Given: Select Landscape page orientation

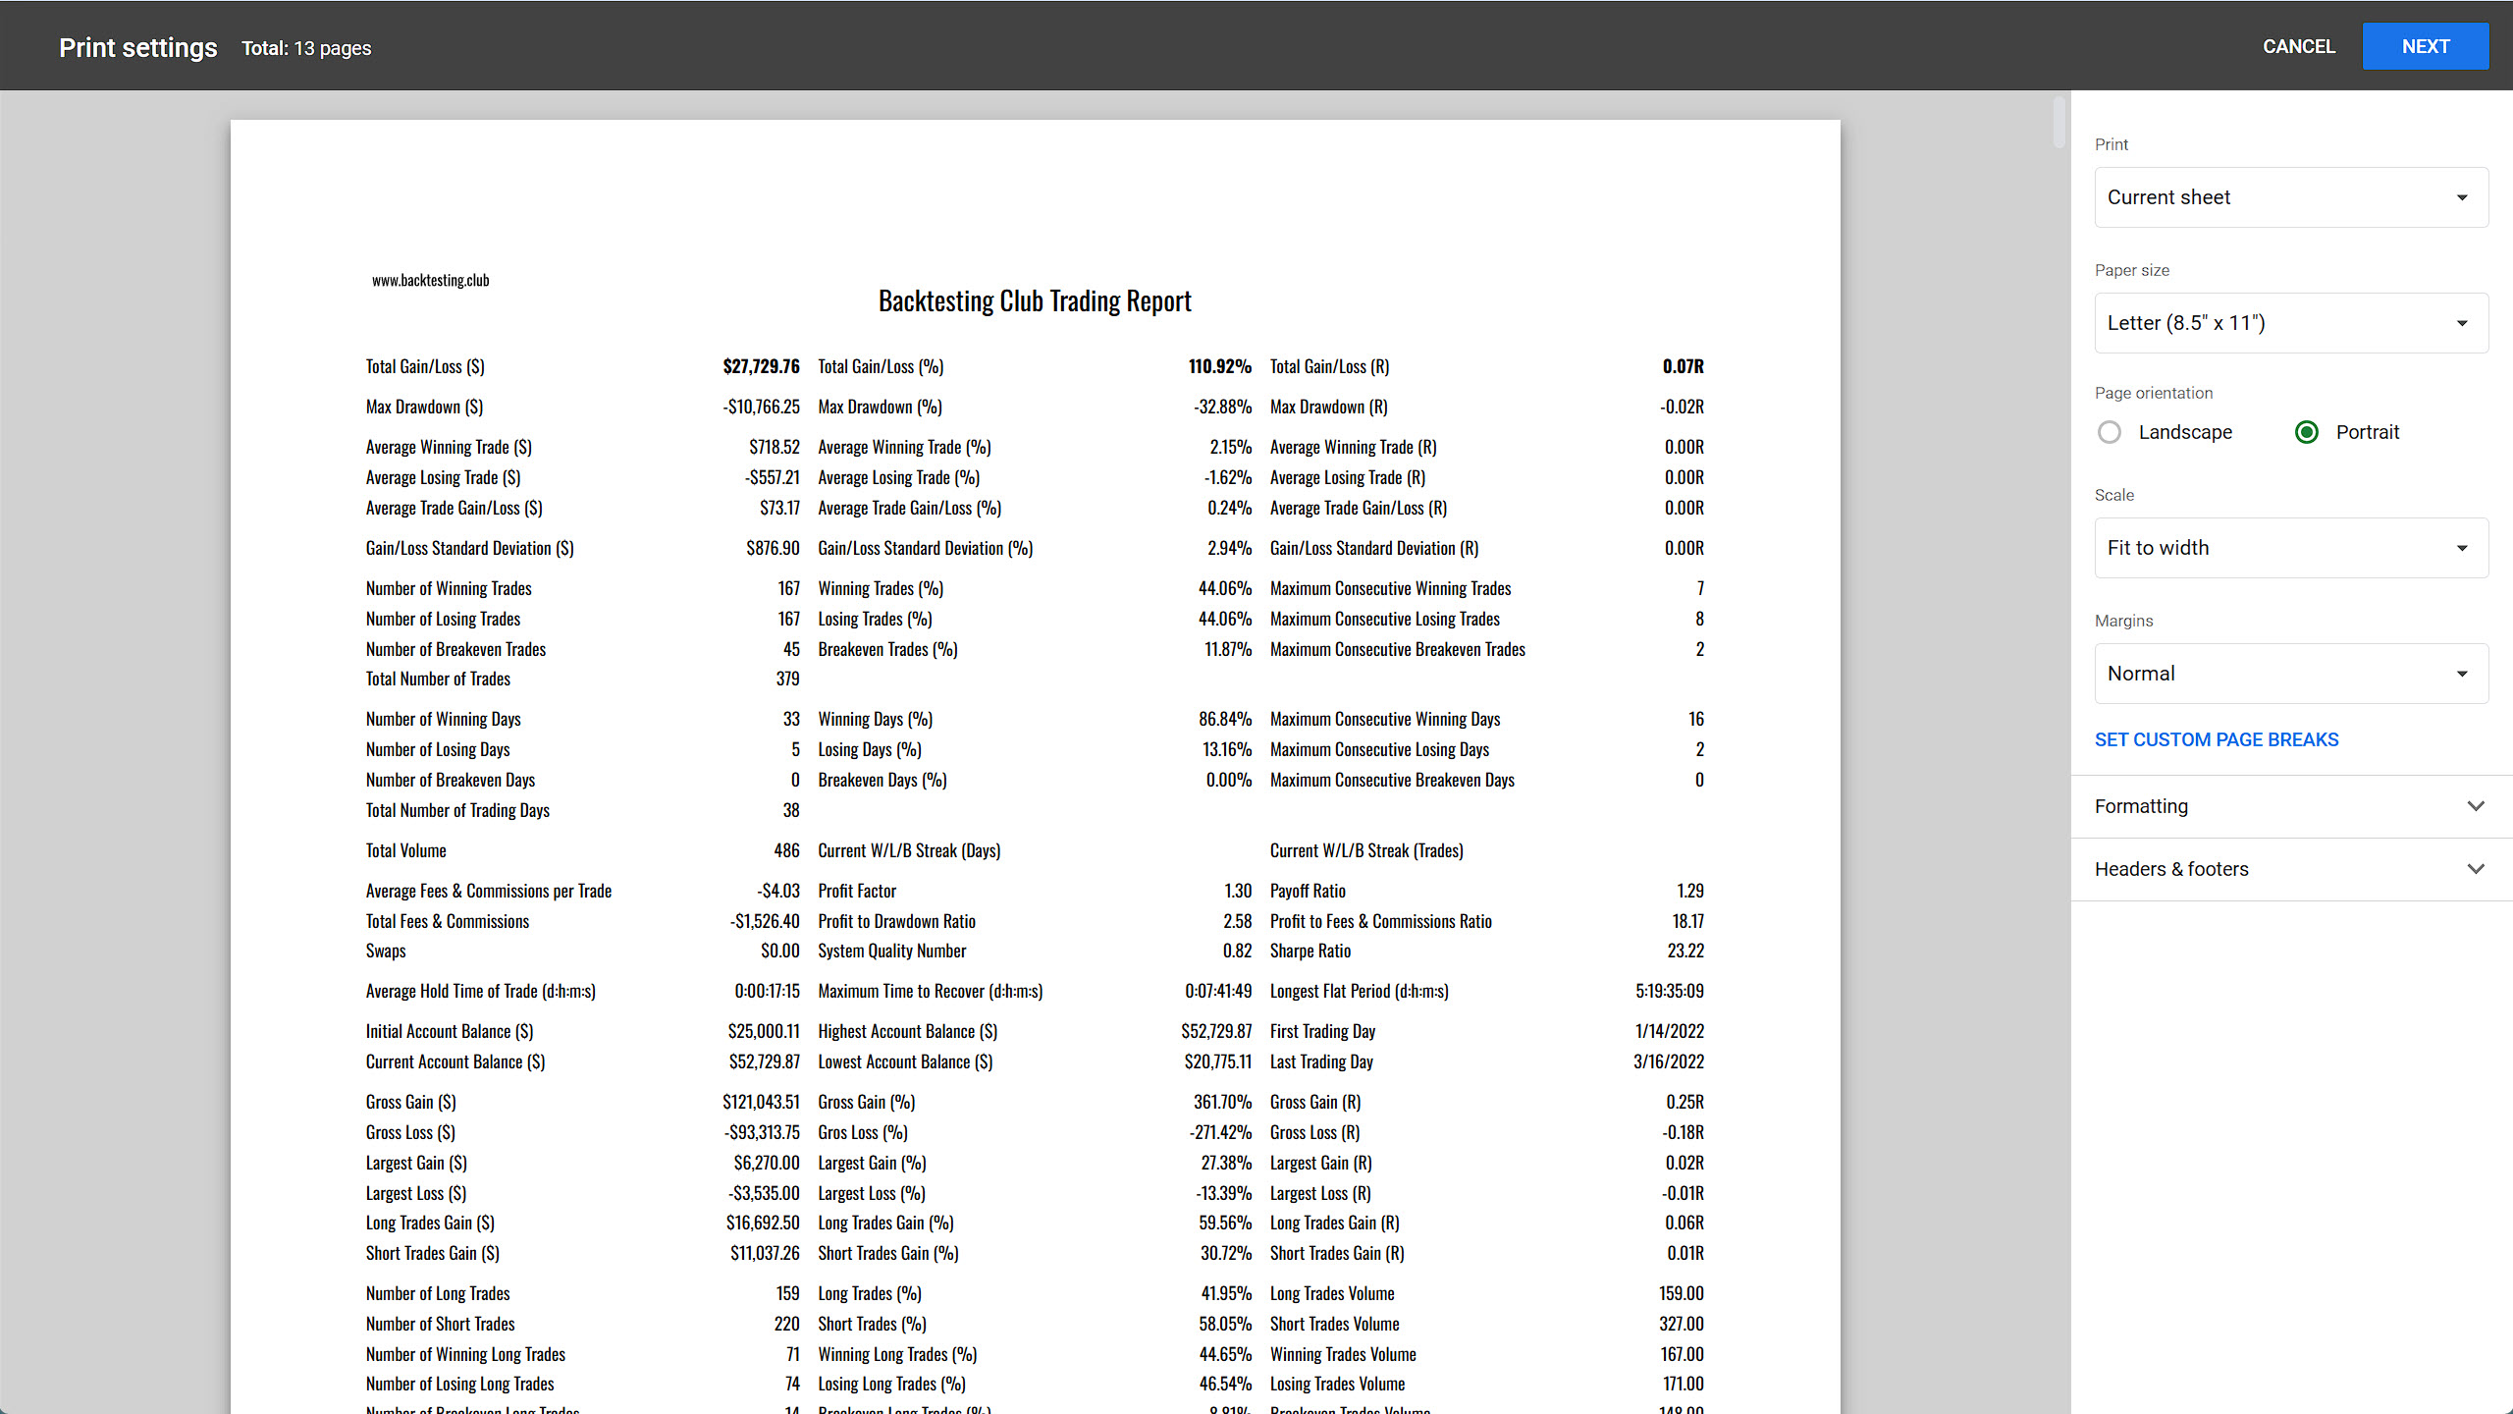Looking at the screenshot, I should coord(2110,432).
